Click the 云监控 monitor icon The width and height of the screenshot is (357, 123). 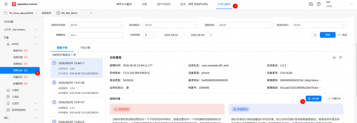tap(8, 103)
